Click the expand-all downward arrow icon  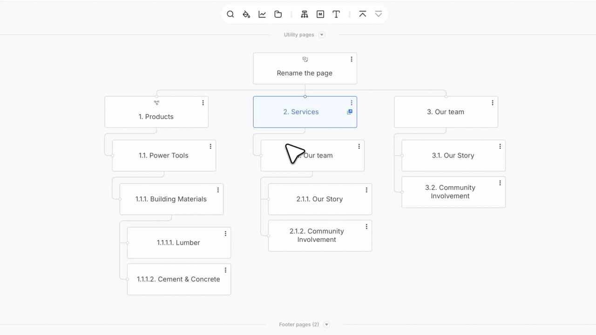click(x=379, y=14)
